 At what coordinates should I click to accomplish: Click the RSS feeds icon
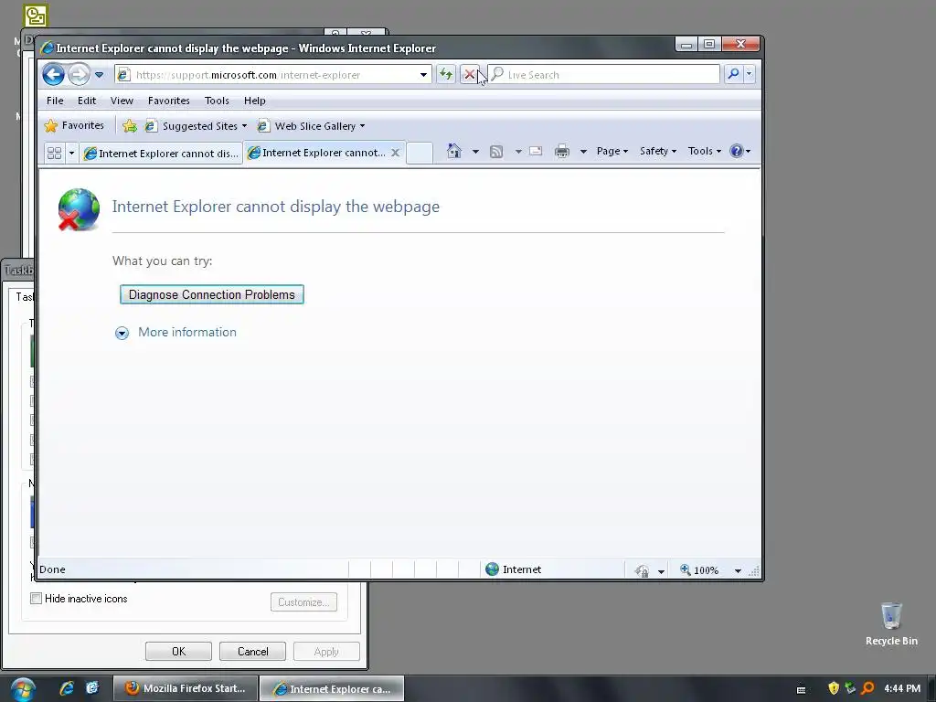point(496,152)
